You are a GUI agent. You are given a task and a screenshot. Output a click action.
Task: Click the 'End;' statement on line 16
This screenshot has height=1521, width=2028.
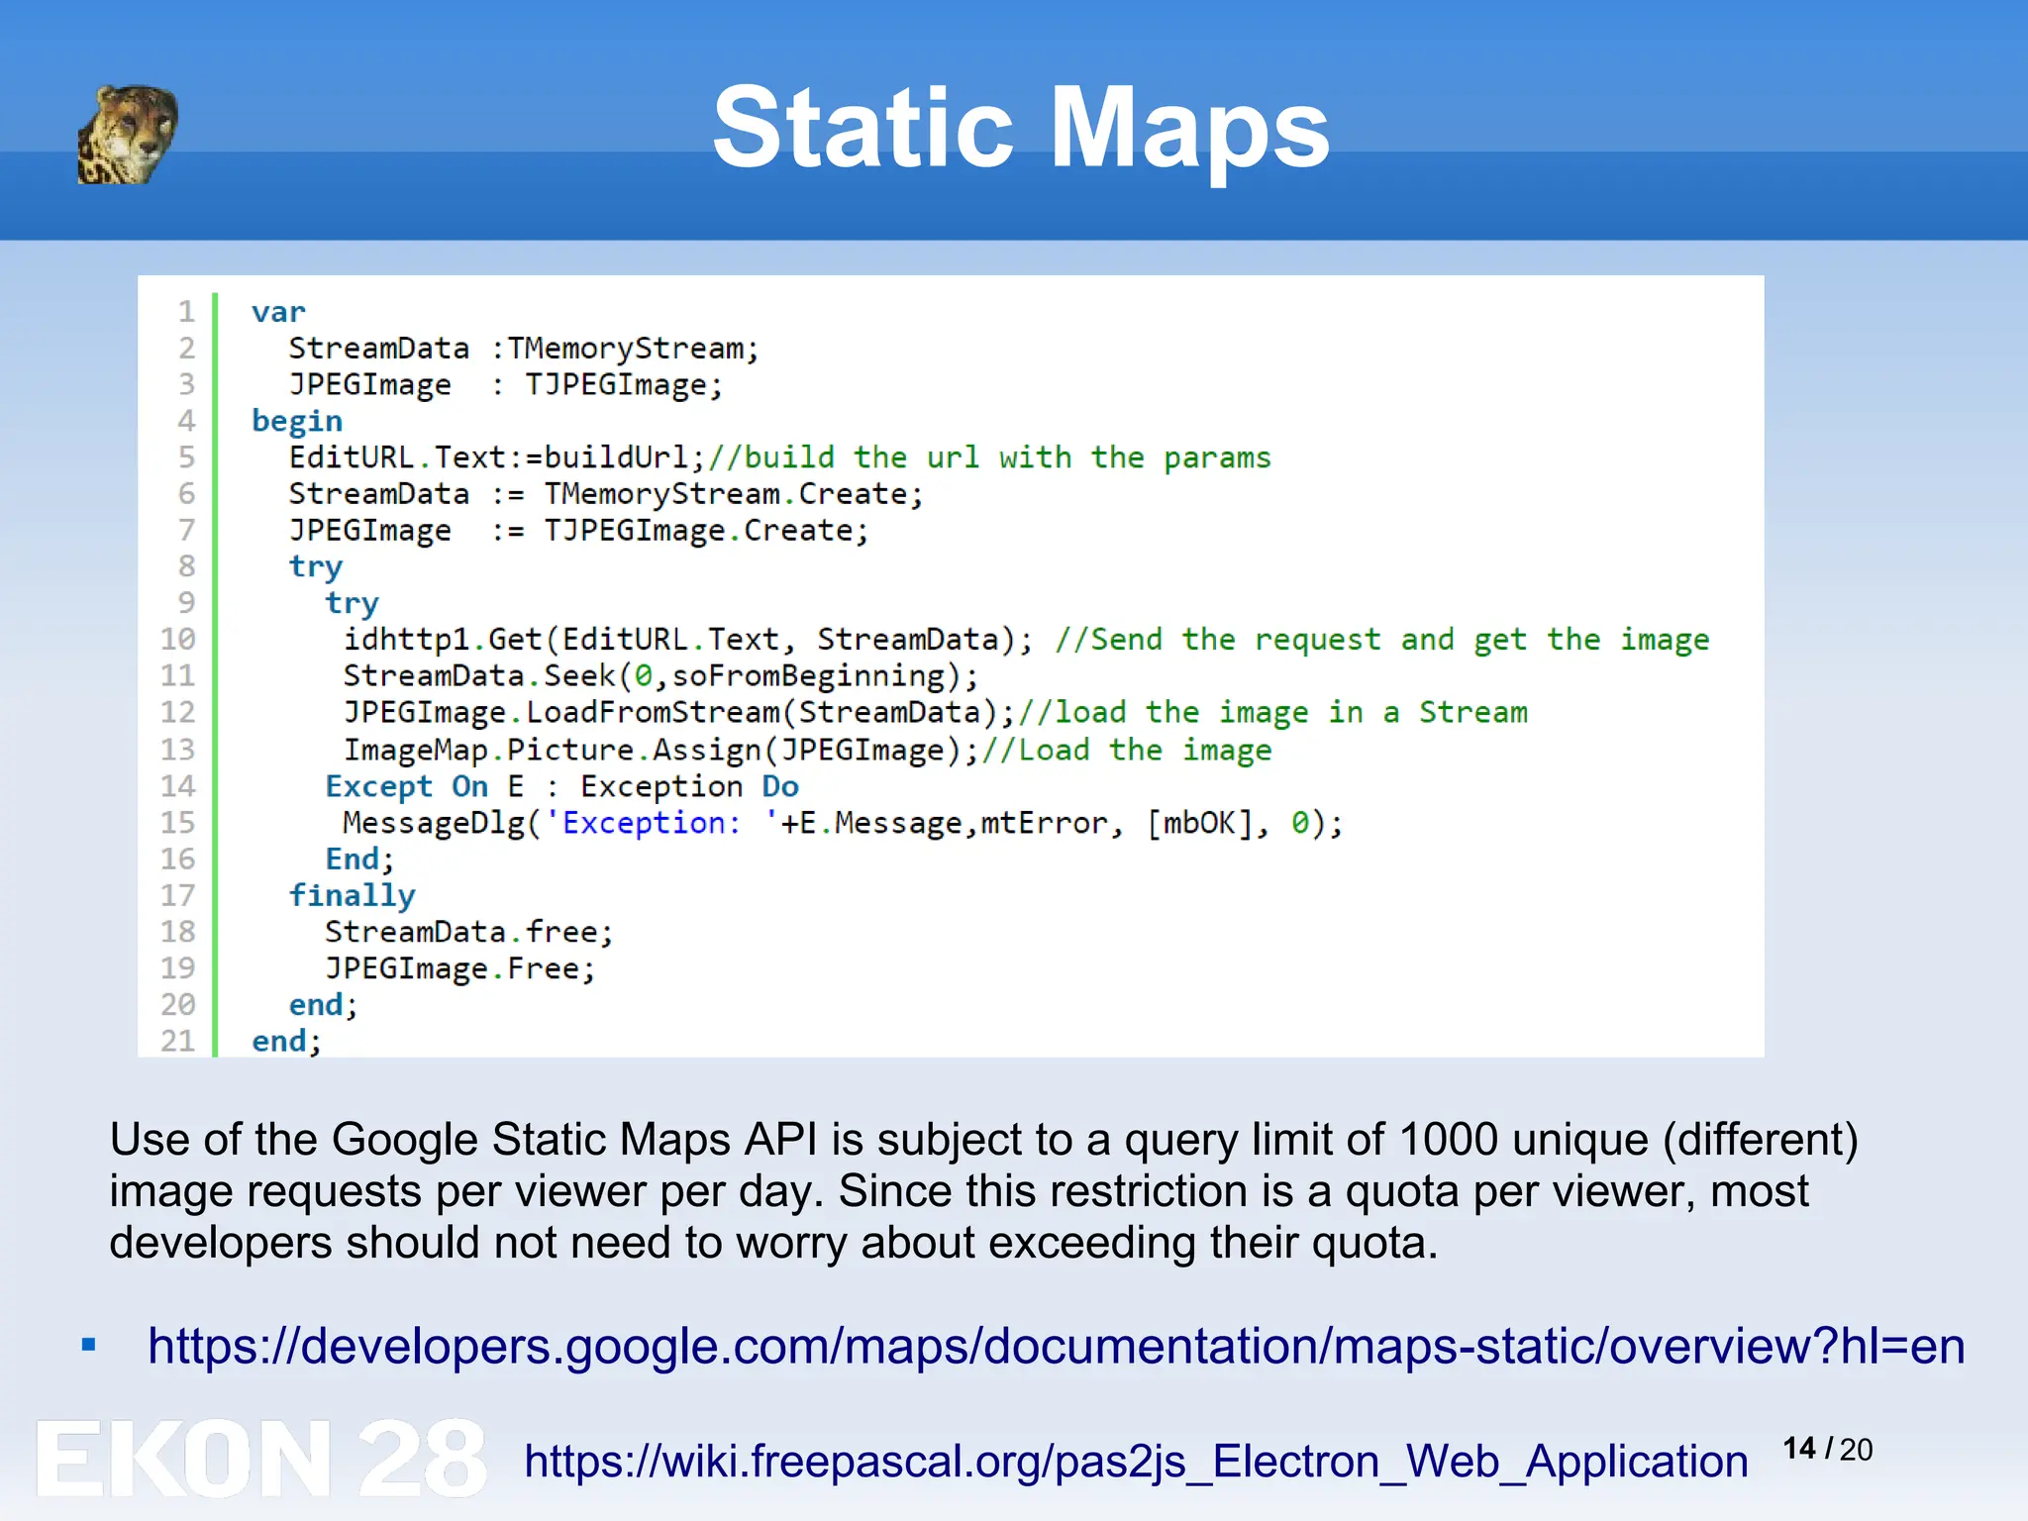coord(360,859)
